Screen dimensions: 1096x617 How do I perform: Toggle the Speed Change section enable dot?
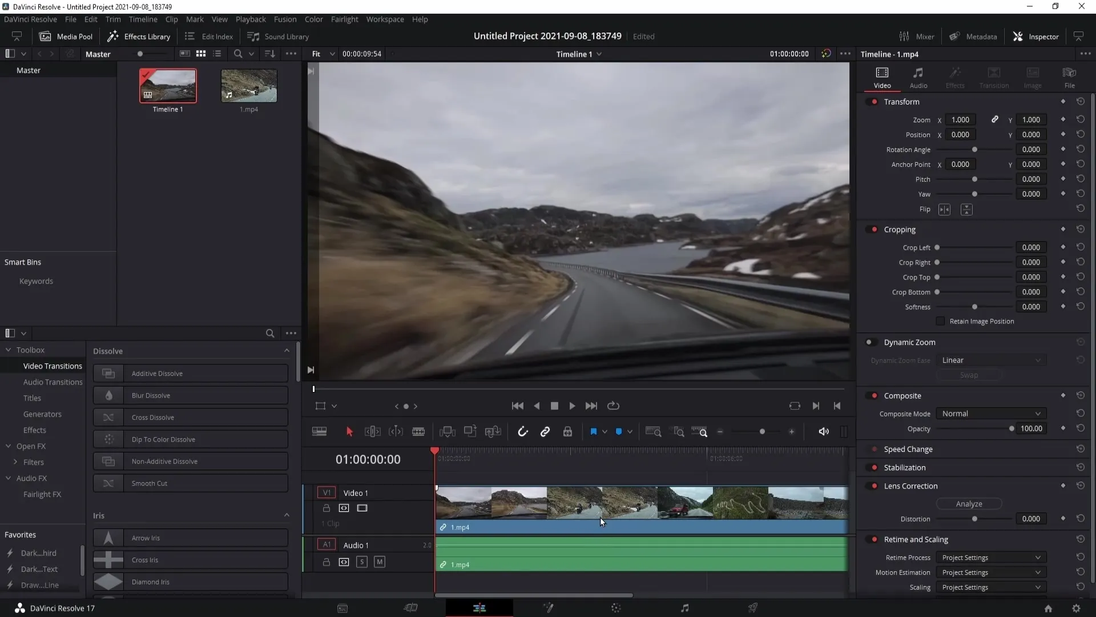click(x=875, y=449)
